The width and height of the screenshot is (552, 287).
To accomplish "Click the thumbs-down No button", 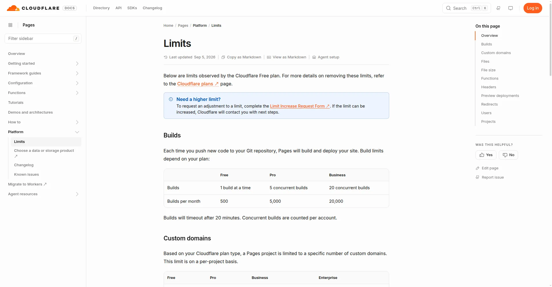I will 508,155.
